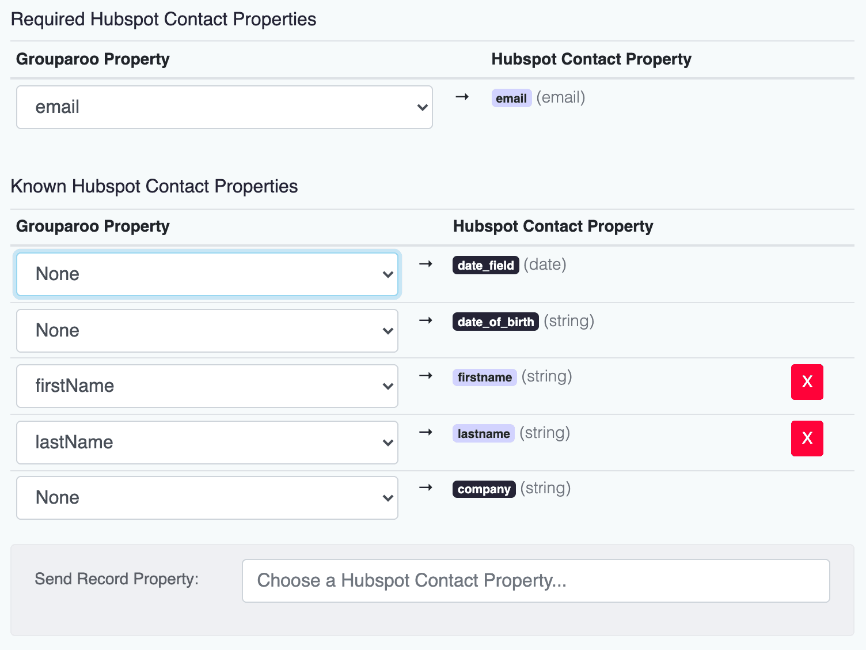Open the firstName Grouparoo property dropdown
Screen dimensions: 866x650
pyautogui.click(x=207, y=386)
